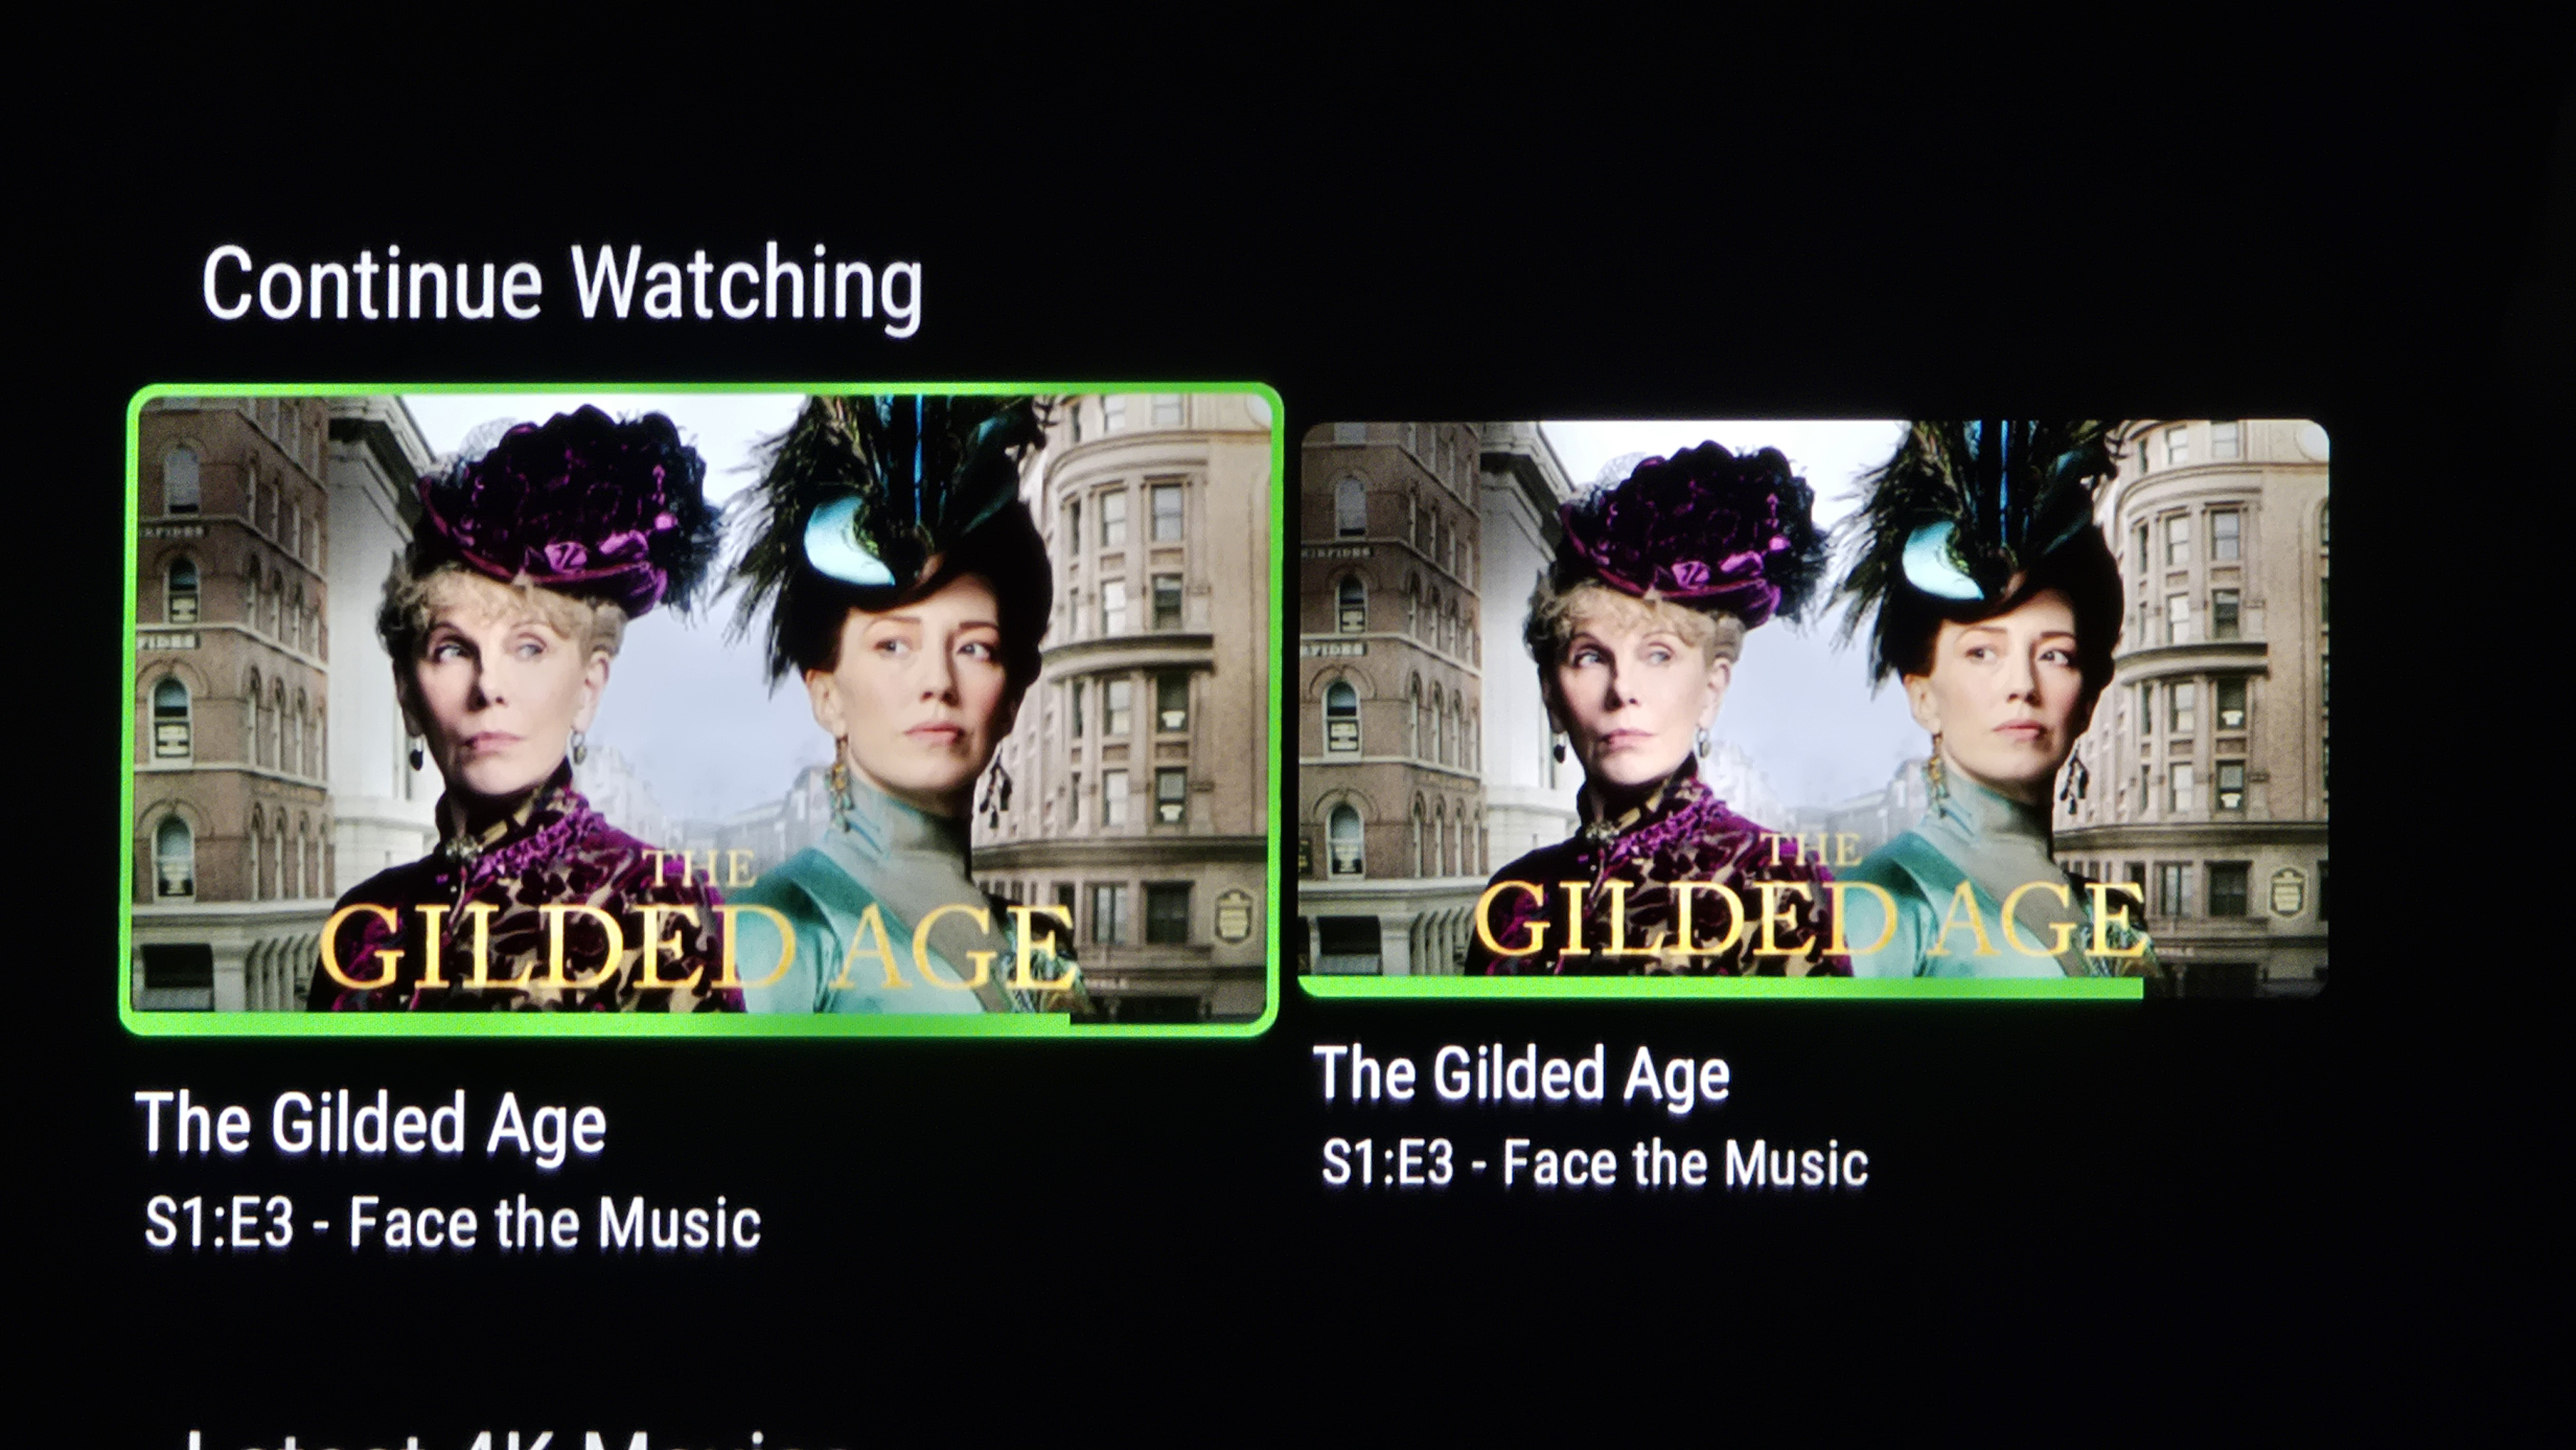The height and width of the screenshot is (1450, 2576).
Task: Click the green progress bar on second card
Action: [1720, 987]
